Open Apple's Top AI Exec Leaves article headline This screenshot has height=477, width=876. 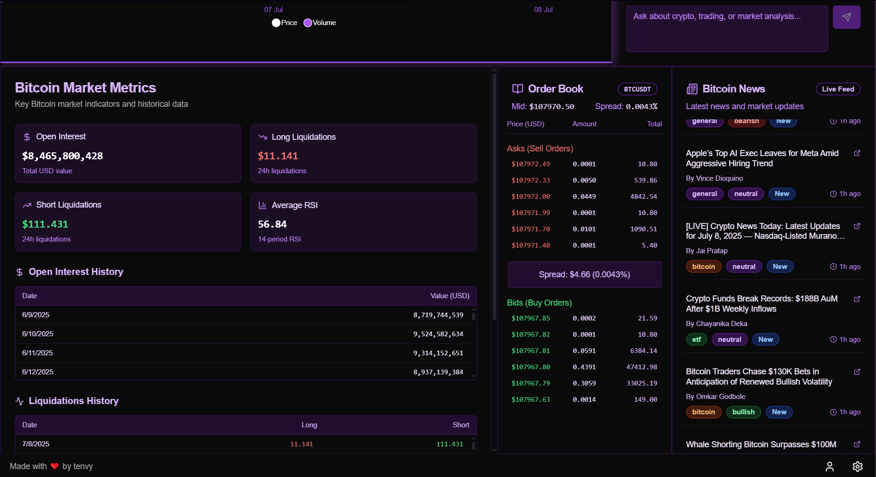click(762, 158)
